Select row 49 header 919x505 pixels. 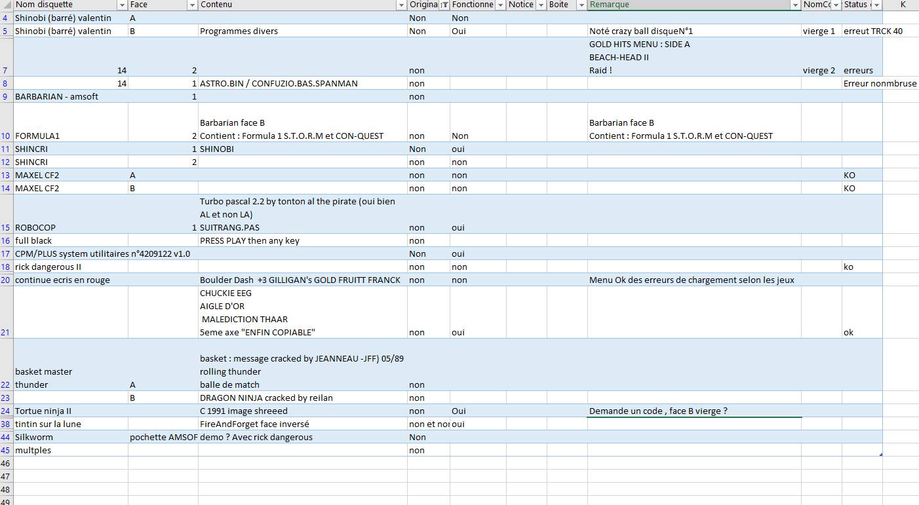pos(6,502)
